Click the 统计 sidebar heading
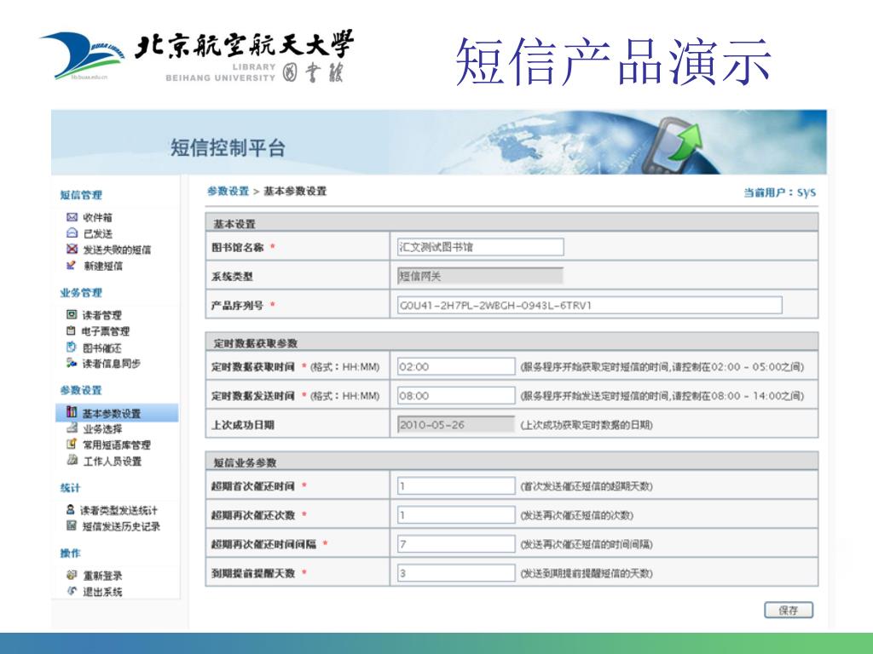873x654 pixels. click(71, 488)
